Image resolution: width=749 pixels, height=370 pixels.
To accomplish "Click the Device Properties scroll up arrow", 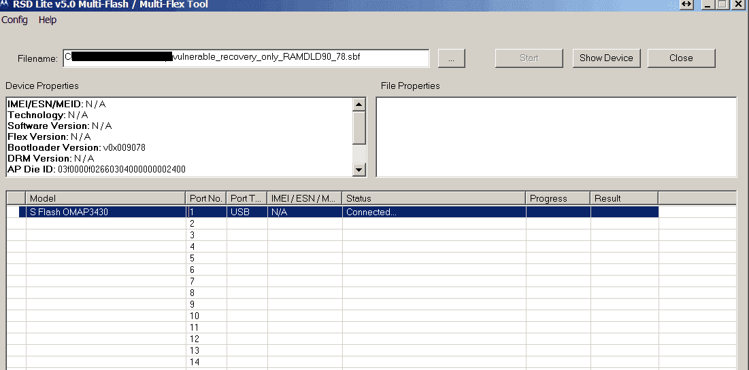I will click(359, 105).
